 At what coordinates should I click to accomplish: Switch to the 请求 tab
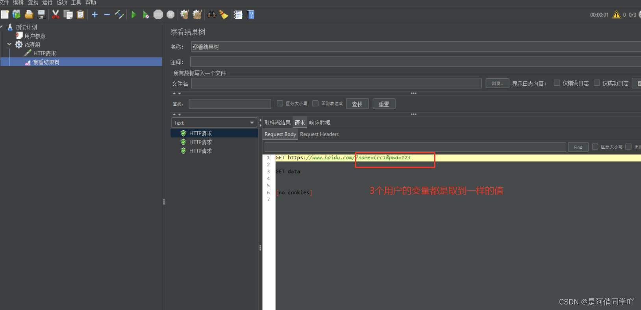pos(300,123)
